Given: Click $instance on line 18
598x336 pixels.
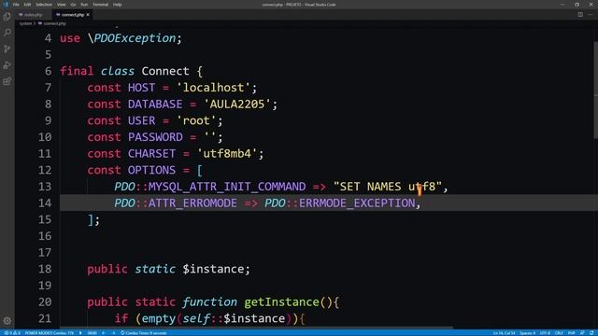Looking at the screenshot, I should (x=213, y=269).
